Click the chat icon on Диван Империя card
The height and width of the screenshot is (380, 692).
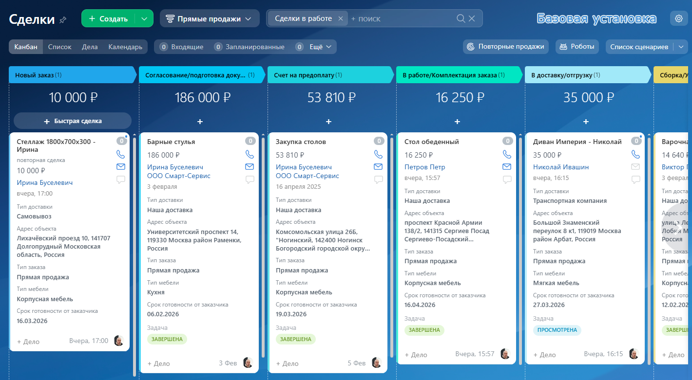point(635,180)
